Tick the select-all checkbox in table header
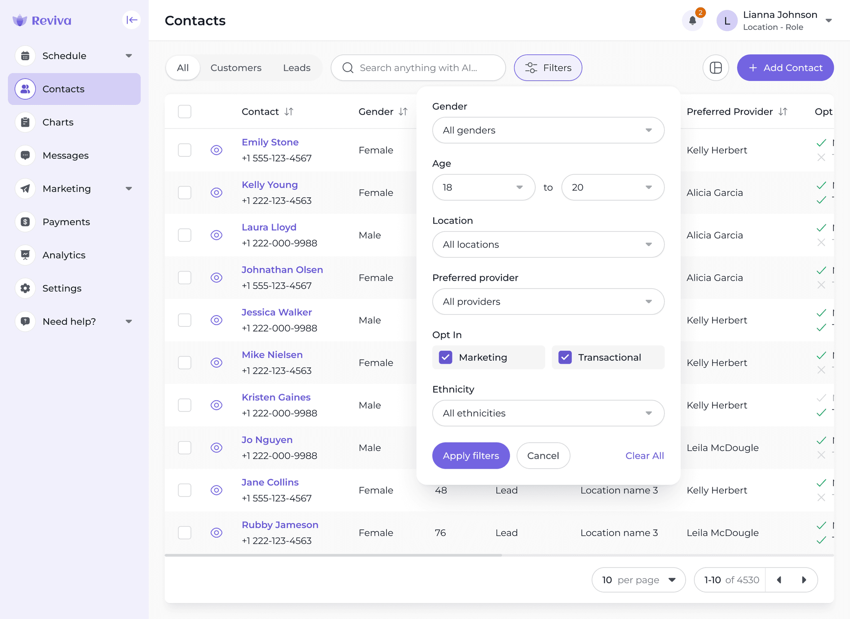 pyautogui.click(x=184, y=112)
